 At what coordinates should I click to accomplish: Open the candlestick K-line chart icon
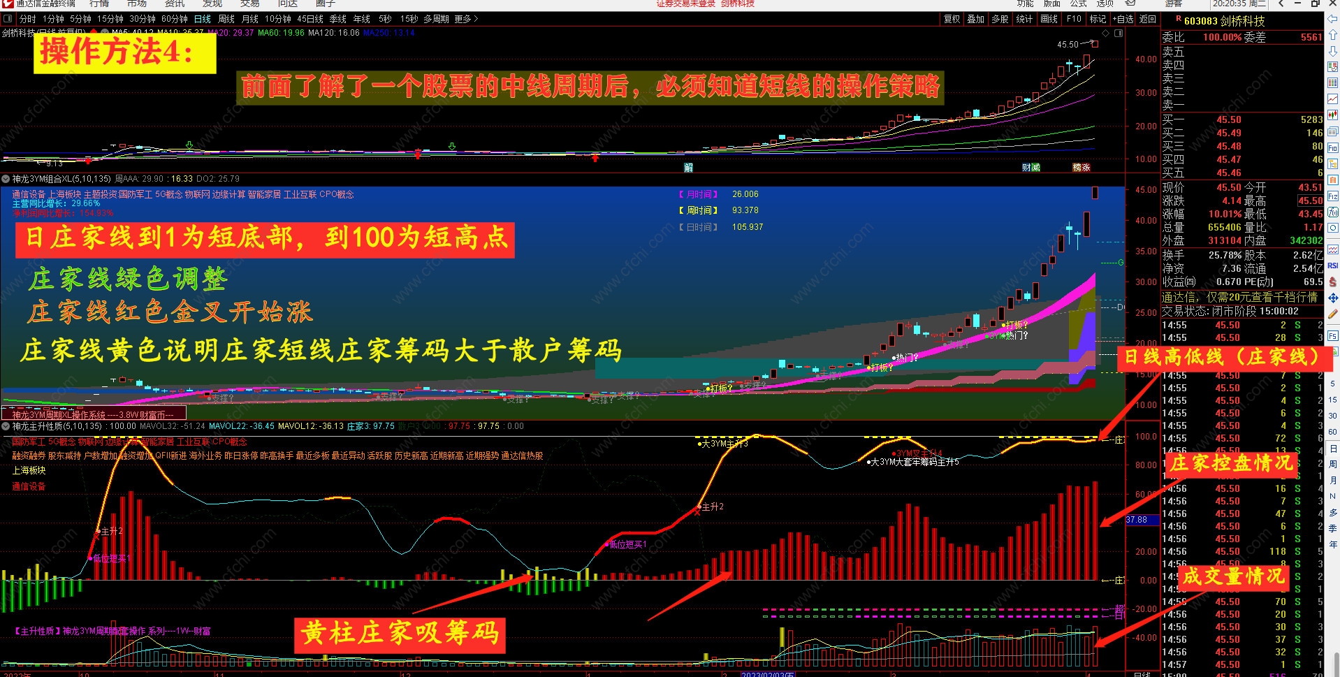click(x=1333, y=115)
